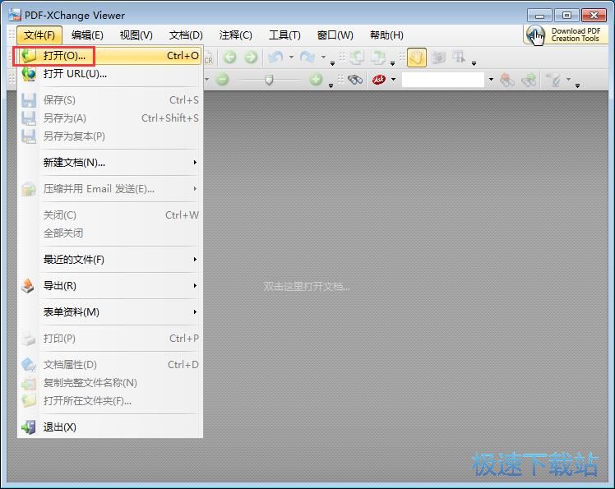Screen dimensions: 615x489
Task: Click the OCR page icon in toolbar
Action: [x=208, y=58]
